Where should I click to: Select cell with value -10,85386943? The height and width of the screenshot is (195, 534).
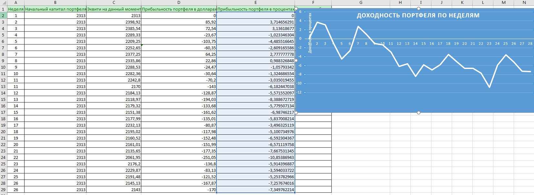click(256, 157)
